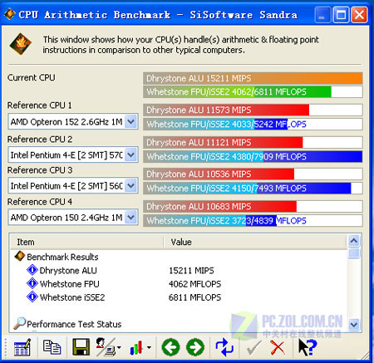This screenshot has width=374, height=363.
Task: Expand the arrow beside the bar chart icon
Action: pos(149,347)
